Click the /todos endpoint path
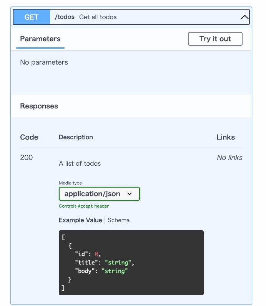The width and height of the screenshot is (266, 306). (65, 17)
